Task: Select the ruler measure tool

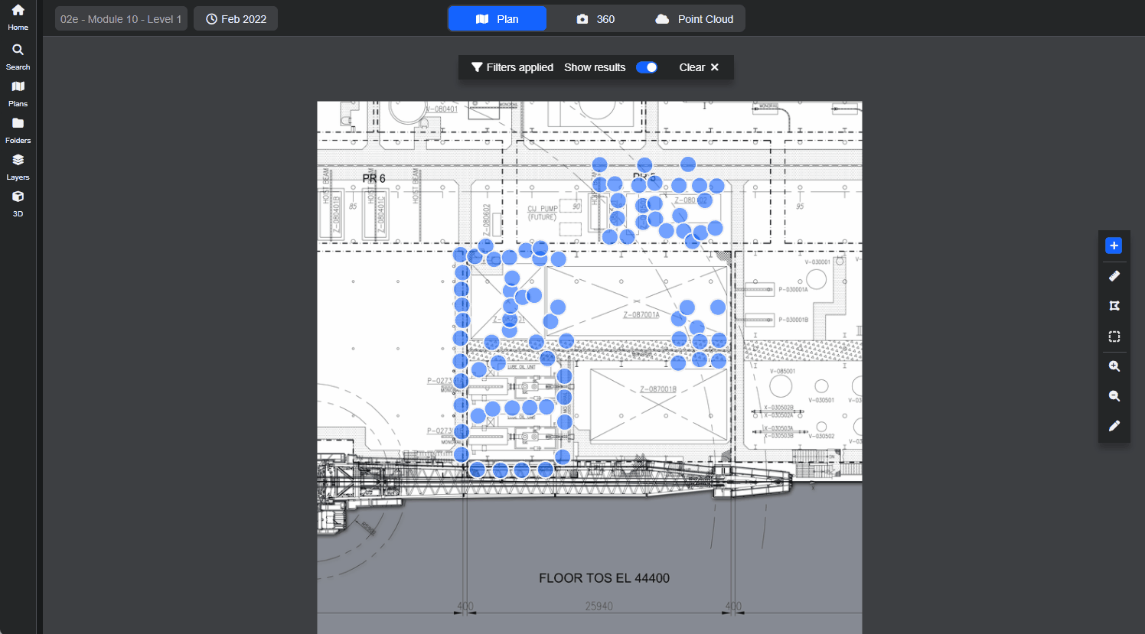Action: (x=1114, y=276)
